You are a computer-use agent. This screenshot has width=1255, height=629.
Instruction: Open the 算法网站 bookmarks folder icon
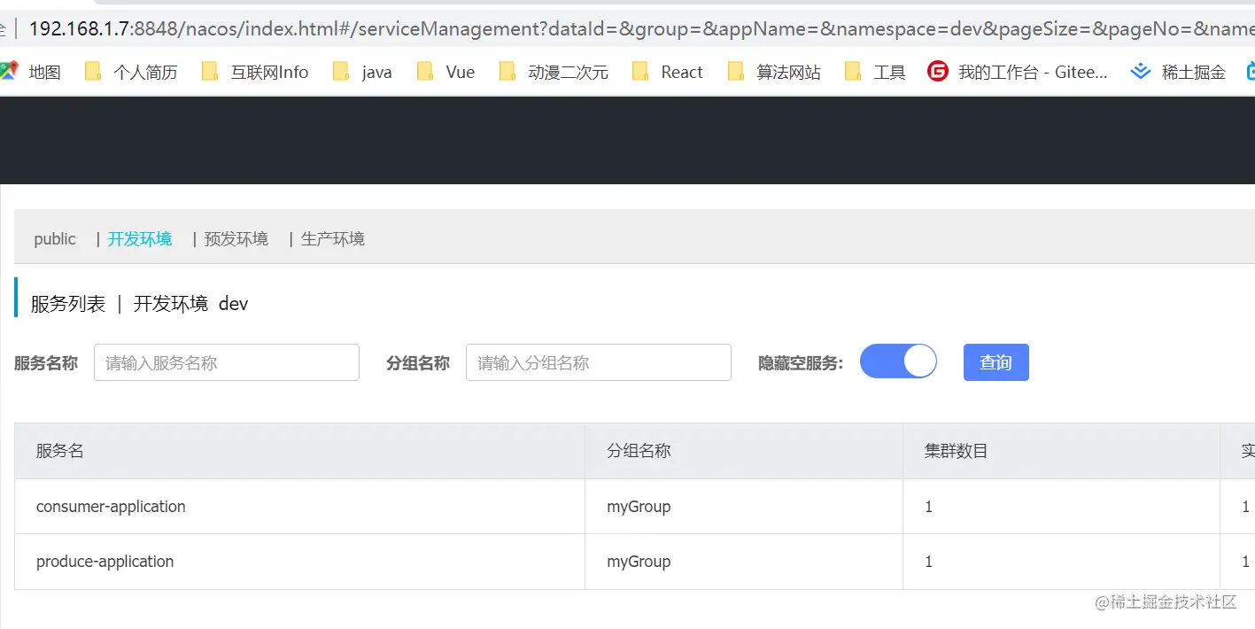click(x=735, y=72)
